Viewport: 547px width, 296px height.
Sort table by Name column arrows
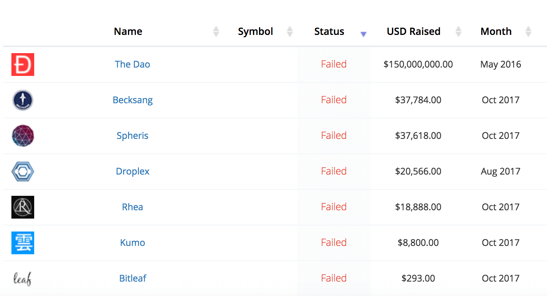coord(216,31)
